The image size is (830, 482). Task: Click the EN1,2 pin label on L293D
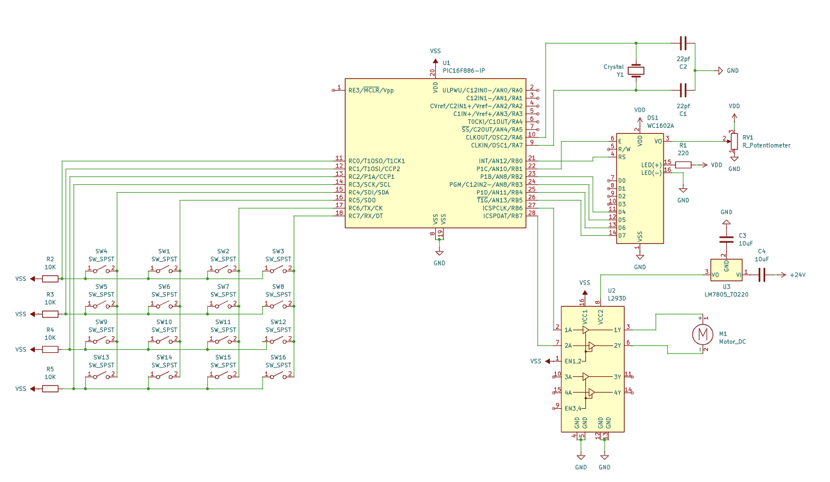[x=573, y=361]
